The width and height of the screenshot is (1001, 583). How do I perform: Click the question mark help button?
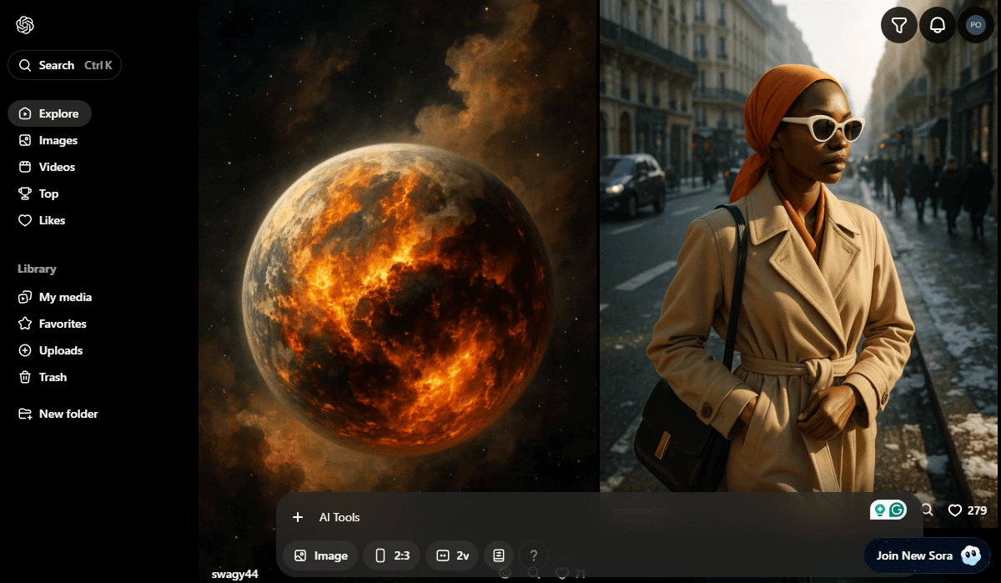coord(534,555)
